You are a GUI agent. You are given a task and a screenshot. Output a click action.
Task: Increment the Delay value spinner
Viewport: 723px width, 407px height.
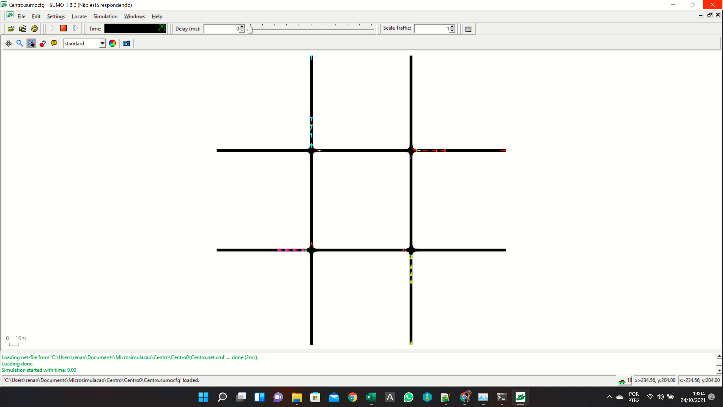pos(241,27)
